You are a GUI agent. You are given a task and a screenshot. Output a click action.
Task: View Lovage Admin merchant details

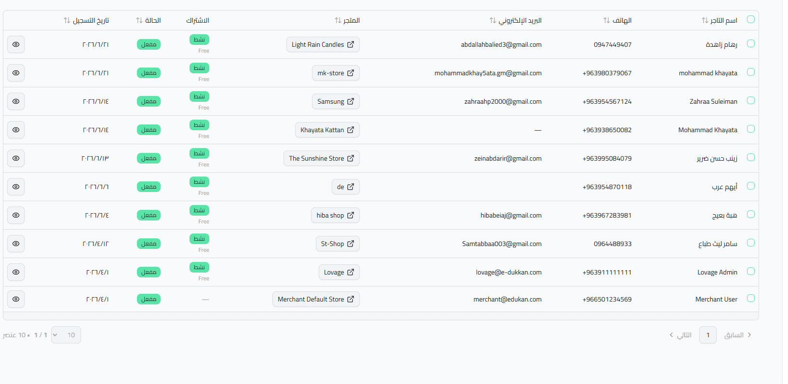pos(16,272)
